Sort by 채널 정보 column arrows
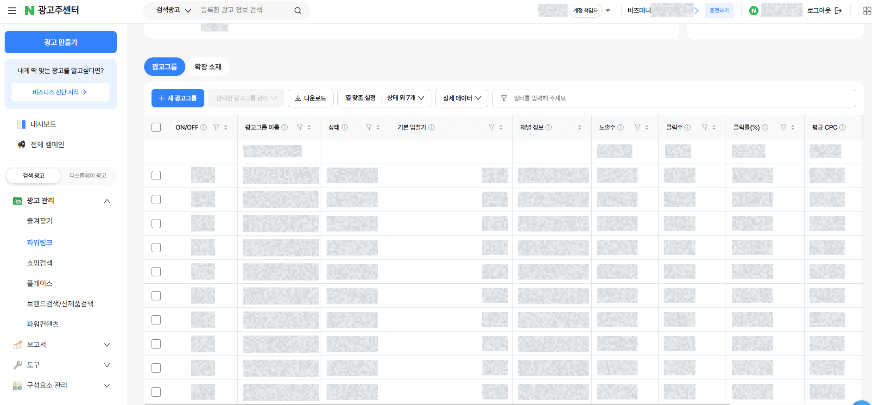 [x=580, y=127]
